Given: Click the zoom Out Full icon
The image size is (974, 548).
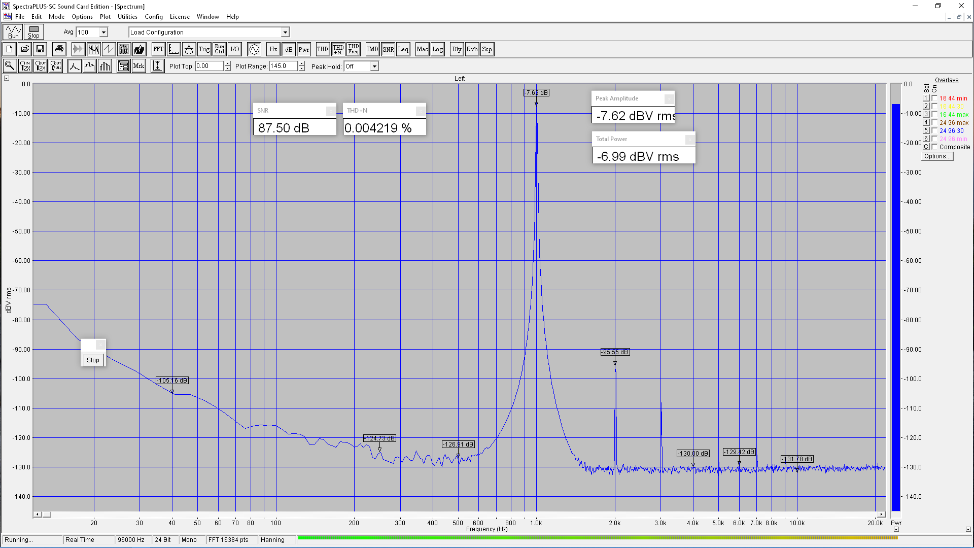Looking at the screenshot, I should [x=56, y=66].
